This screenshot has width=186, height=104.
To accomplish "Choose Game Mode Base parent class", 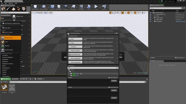I will [x=75, y=55].
